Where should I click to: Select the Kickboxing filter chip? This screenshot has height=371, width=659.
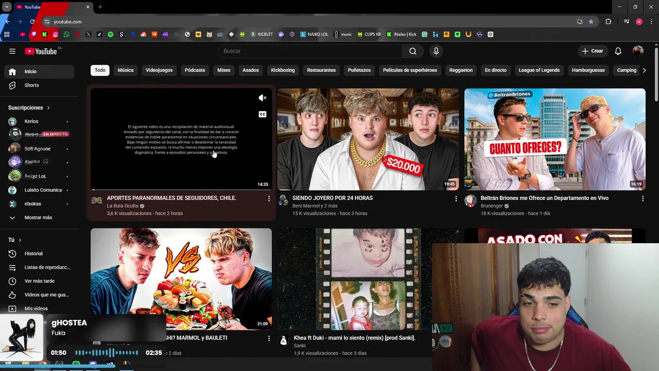pyautogui.click(x=283, y=70)
